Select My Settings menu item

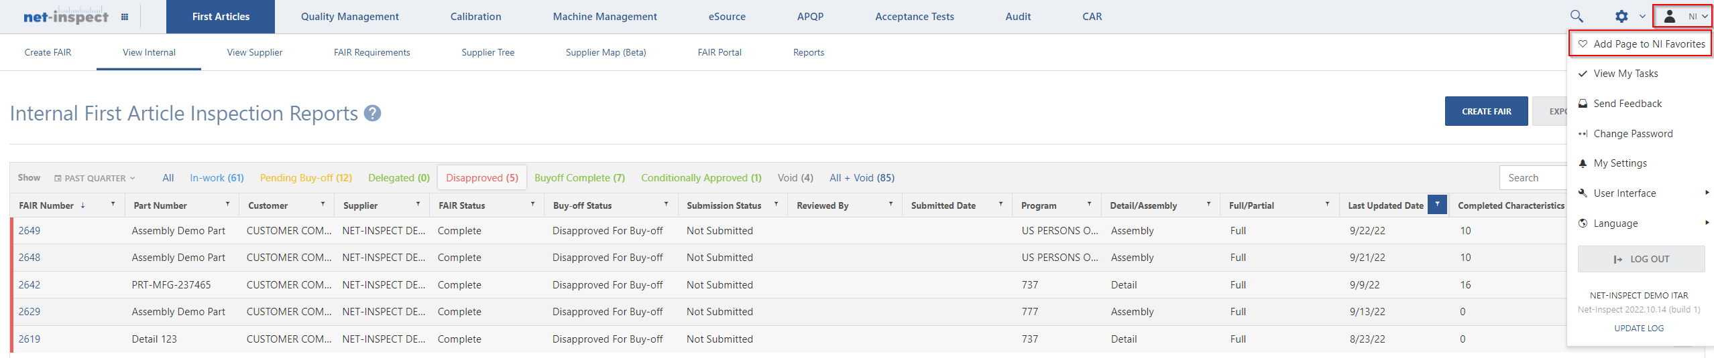tap(1620, 163)
